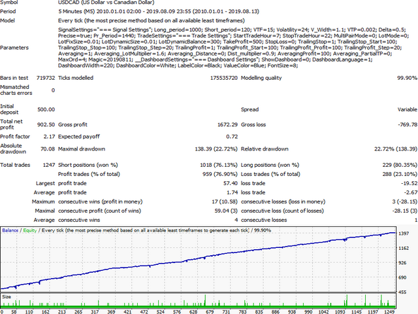Screen dimensions: 418x314
Task: Click the Balance legend label in chart
Action: 10,230
